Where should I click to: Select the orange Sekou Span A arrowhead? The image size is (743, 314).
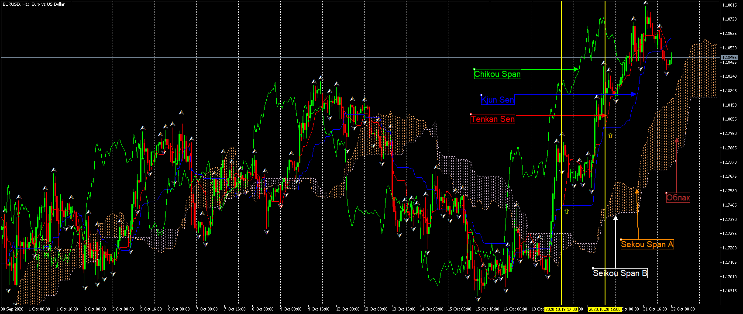point(637,191)
